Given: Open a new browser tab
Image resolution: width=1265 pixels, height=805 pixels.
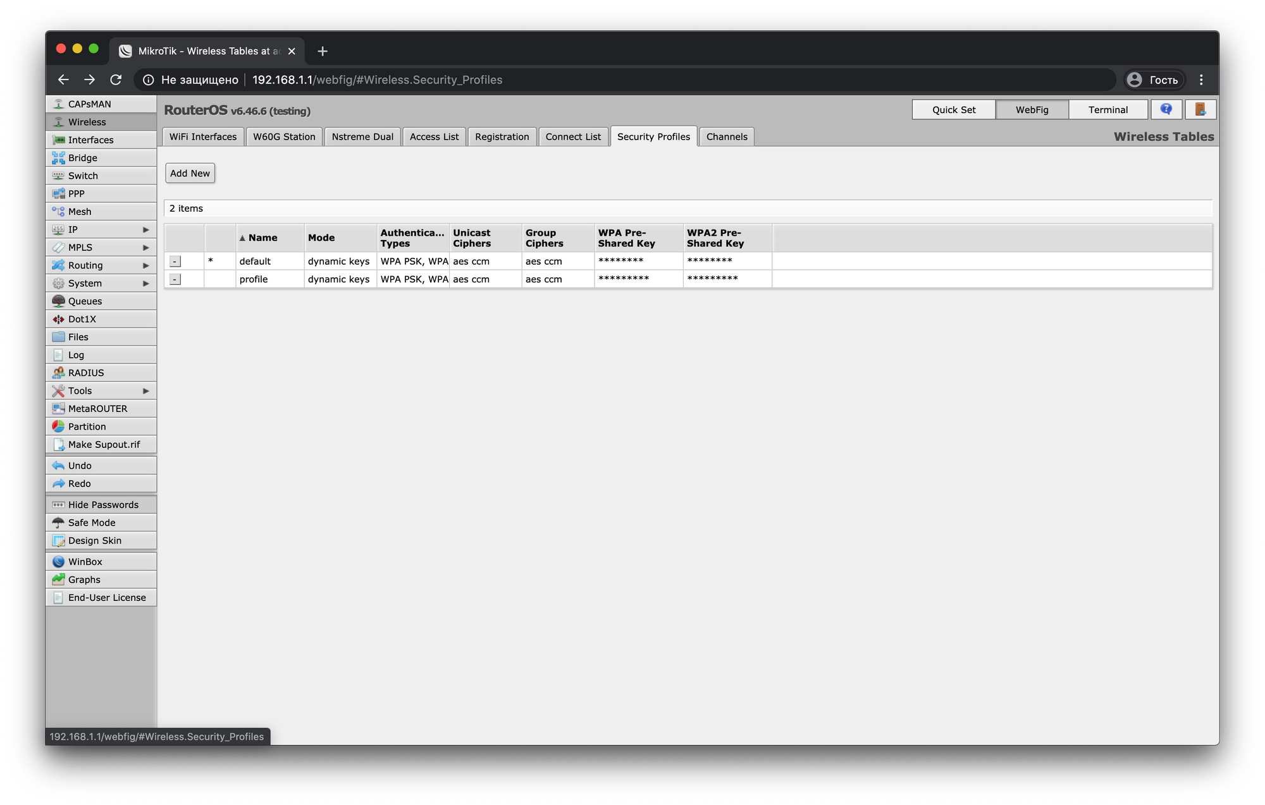Looking at the screenshot, I should pyautogui.click(x=323, y=51).
